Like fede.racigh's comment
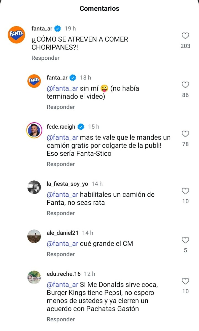The width and height of the screenshot is (199, 331). pyautogui.click(x=185, y=134)
